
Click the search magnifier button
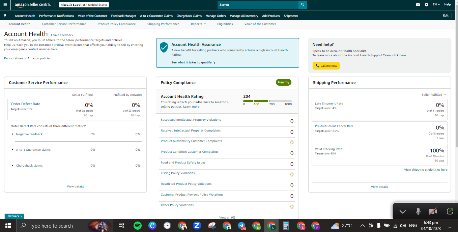(x=303, y=5)
